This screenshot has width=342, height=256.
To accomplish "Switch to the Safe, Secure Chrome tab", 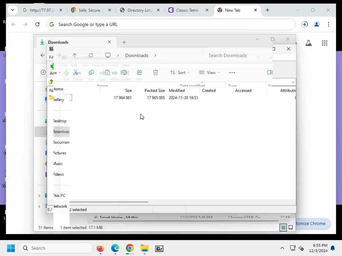I will click(x=90, y=10).
